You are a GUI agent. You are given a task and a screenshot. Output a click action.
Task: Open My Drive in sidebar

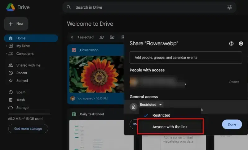(23, 46)
